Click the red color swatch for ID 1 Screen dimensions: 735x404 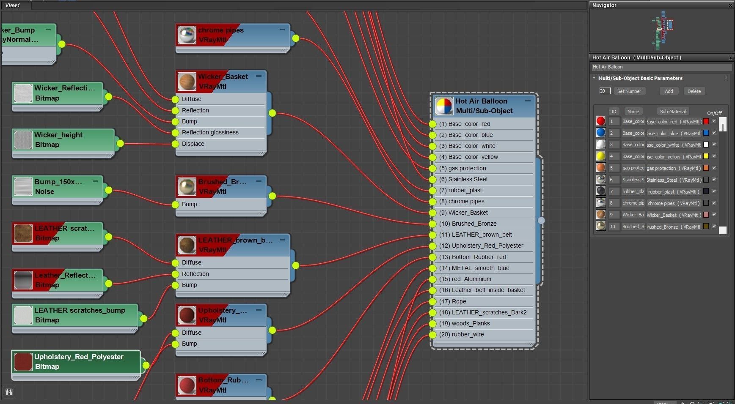pos(706,121)
